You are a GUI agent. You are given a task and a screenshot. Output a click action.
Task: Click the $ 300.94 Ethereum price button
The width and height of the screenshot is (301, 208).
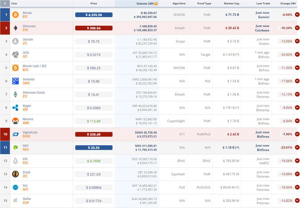(x=94, y=28)
